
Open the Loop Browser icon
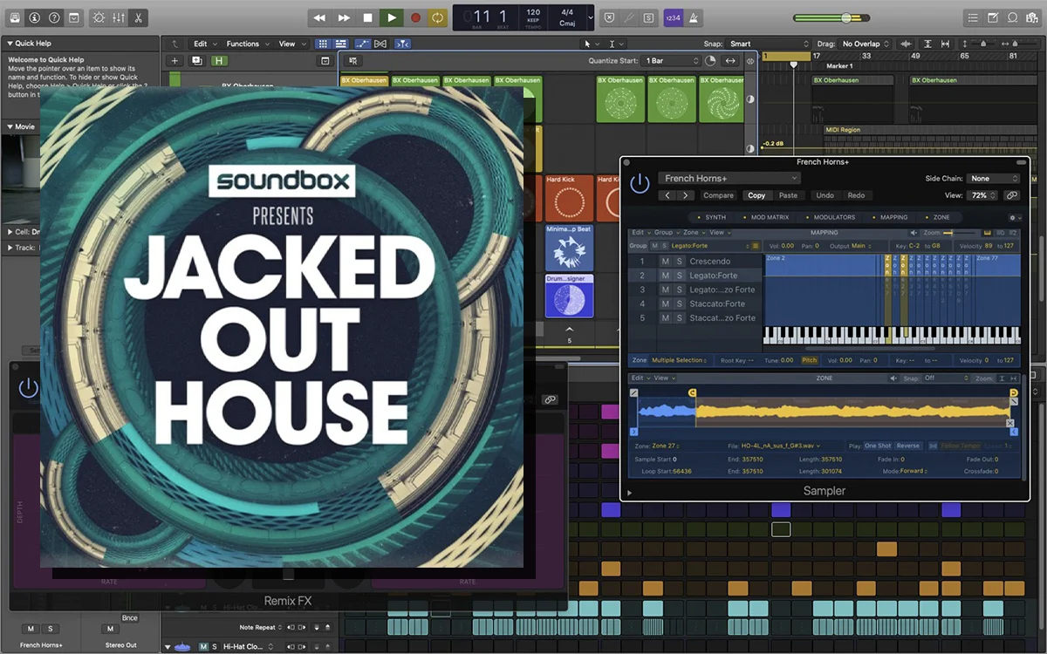(1012, 17)
